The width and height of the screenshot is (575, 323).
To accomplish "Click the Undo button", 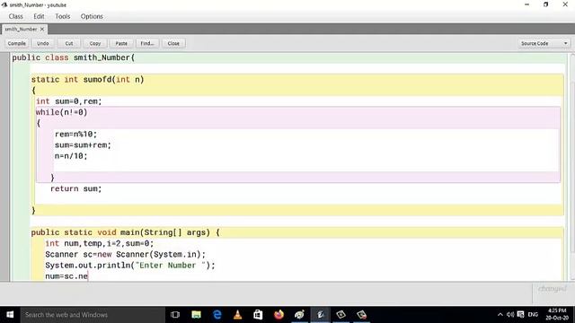I will click(x=43, y=43).
